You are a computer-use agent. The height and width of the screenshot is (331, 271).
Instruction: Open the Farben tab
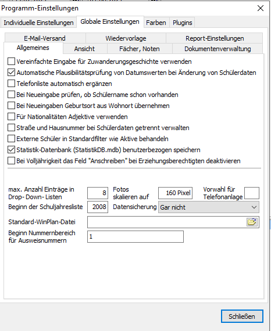(156, 23)
